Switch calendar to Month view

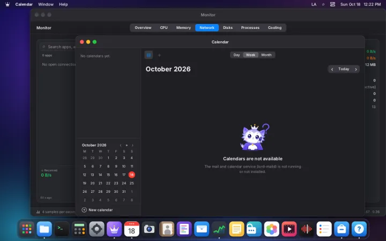266,55
